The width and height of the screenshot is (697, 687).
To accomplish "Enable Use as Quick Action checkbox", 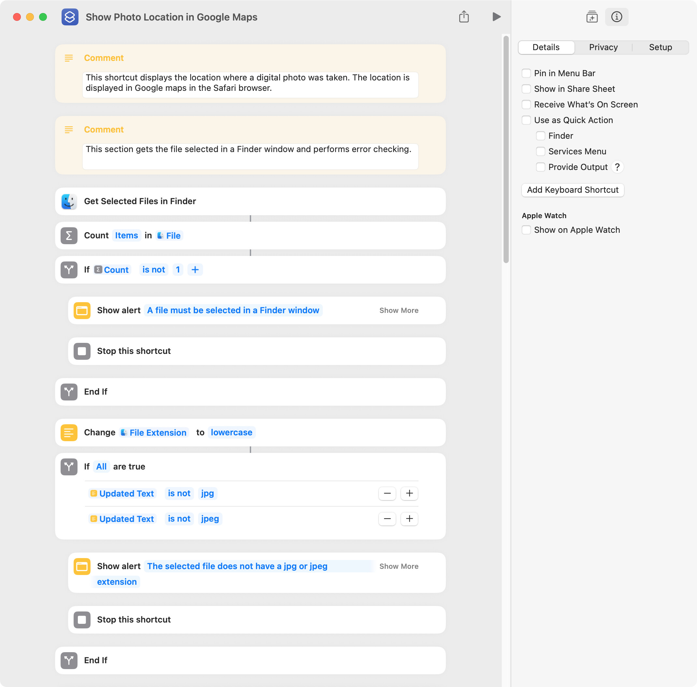I will pyautogui.click(x=526, y=120).
